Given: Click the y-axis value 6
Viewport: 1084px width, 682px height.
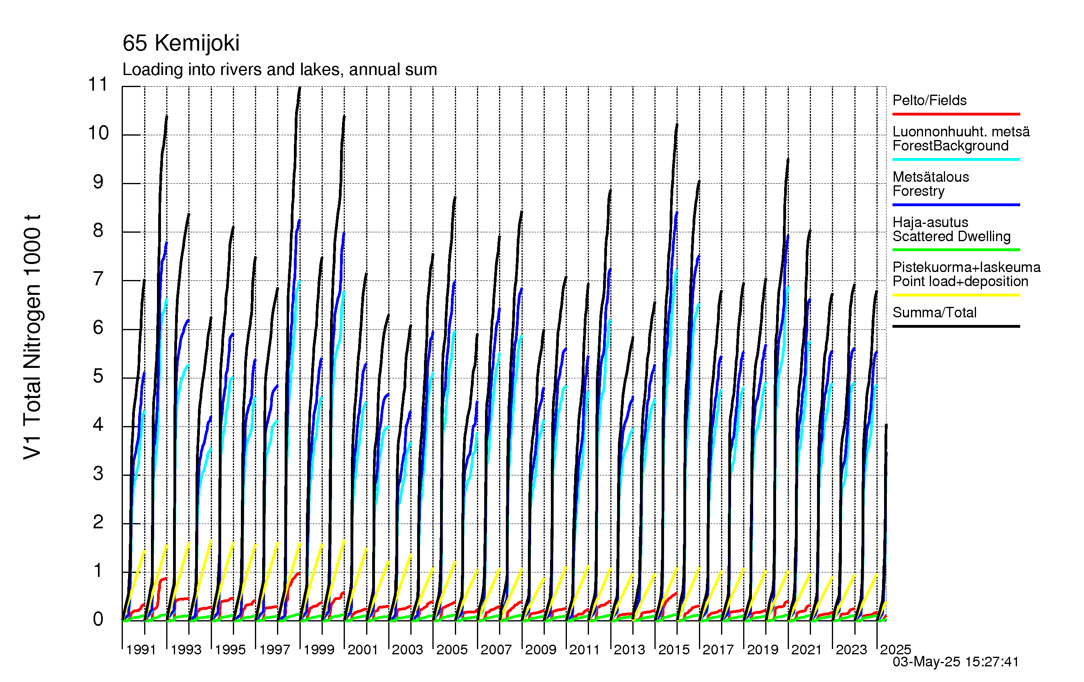Looking at the screenshot, I should click(98, 327).
